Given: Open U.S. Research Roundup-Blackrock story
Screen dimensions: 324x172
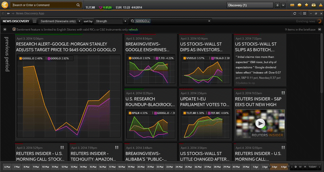Looking at the screenshot, I should 150,102.
